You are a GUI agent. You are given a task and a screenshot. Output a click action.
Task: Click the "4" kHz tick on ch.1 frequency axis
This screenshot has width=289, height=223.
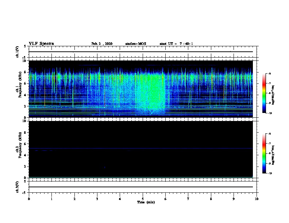pyautogui.click(x=26, y=95)
